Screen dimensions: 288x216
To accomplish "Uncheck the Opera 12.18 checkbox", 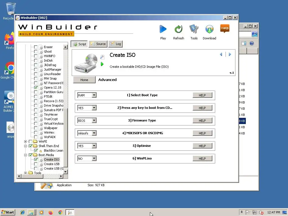I will [x=36, y=87].
